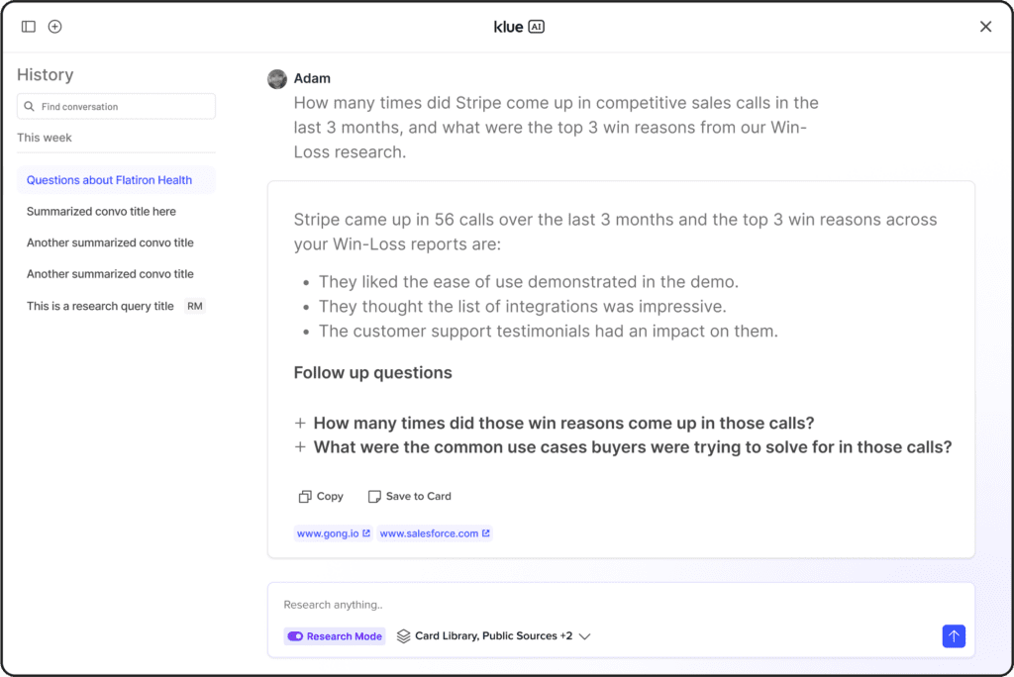The image size is (1014, 677).
Task: Toggle Research Mode off
Action: 295,636
